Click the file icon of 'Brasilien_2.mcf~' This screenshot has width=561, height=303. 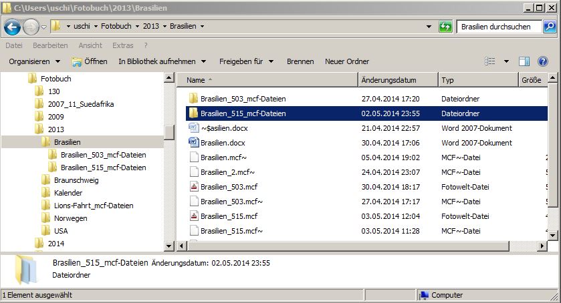click(x=193, y=172)
